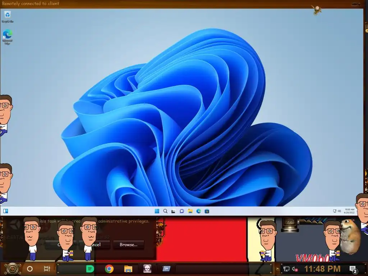Click the mechanical bee ornament in title bar
368x276 pixels.
click(x=317, y=10)
